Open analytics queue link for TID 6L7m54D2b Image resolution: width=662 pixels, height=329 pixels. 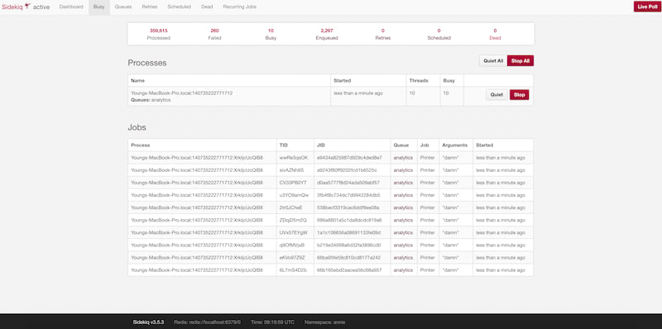click(403, 270)
